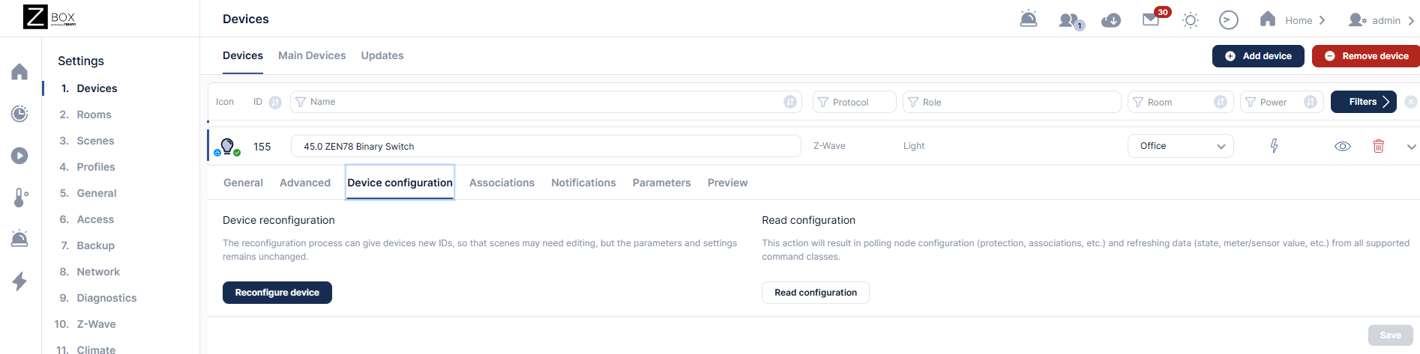Image resolution: width=1420 pixels, height=354 pixels.
Task: Expand the admin user menu
Action: [1380, 20]
